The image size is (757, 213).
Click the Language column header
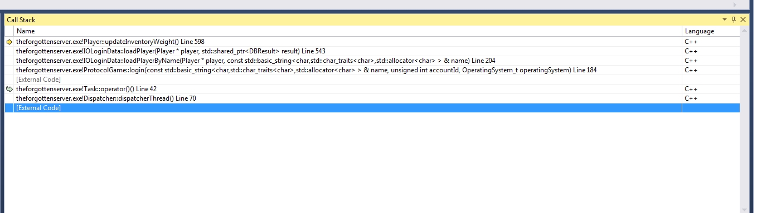coord(711,31)
